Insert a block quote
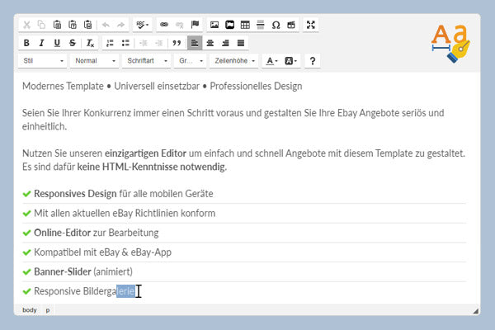The width and height of the screenshot is (495, 330). coord(175,43)
